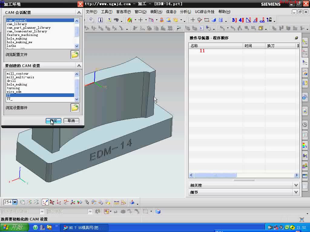The width and height of the screenshot is (310, 232).
Task: Expand the 细节 panel
Action: pyautogui.click(x=296, y=192)
